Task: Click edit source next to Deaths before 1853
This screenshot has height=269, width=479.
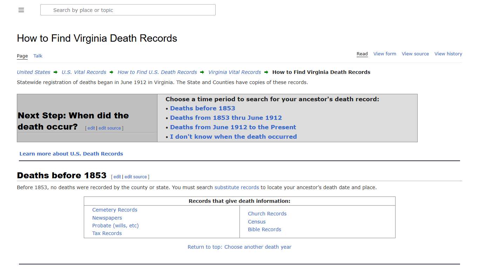Action: (x=136, y=177)
